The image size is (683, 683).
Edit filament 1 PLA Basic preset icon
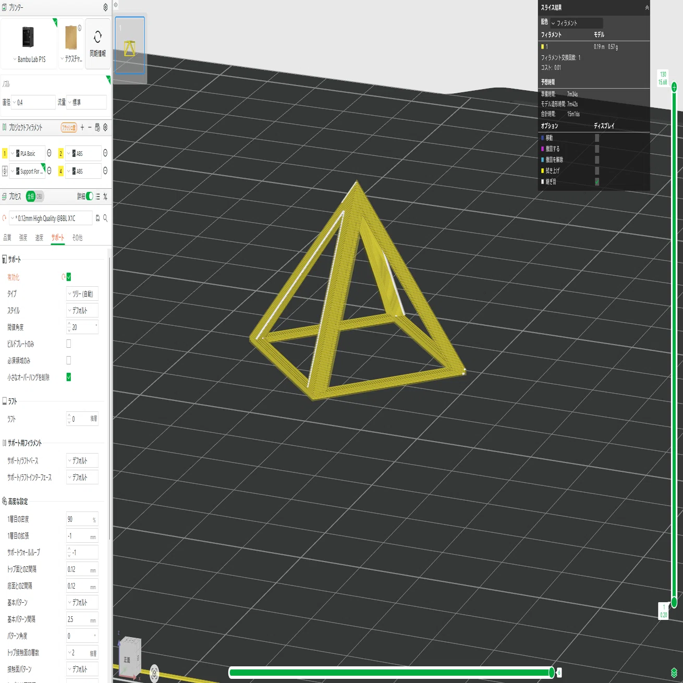[49, 153]
